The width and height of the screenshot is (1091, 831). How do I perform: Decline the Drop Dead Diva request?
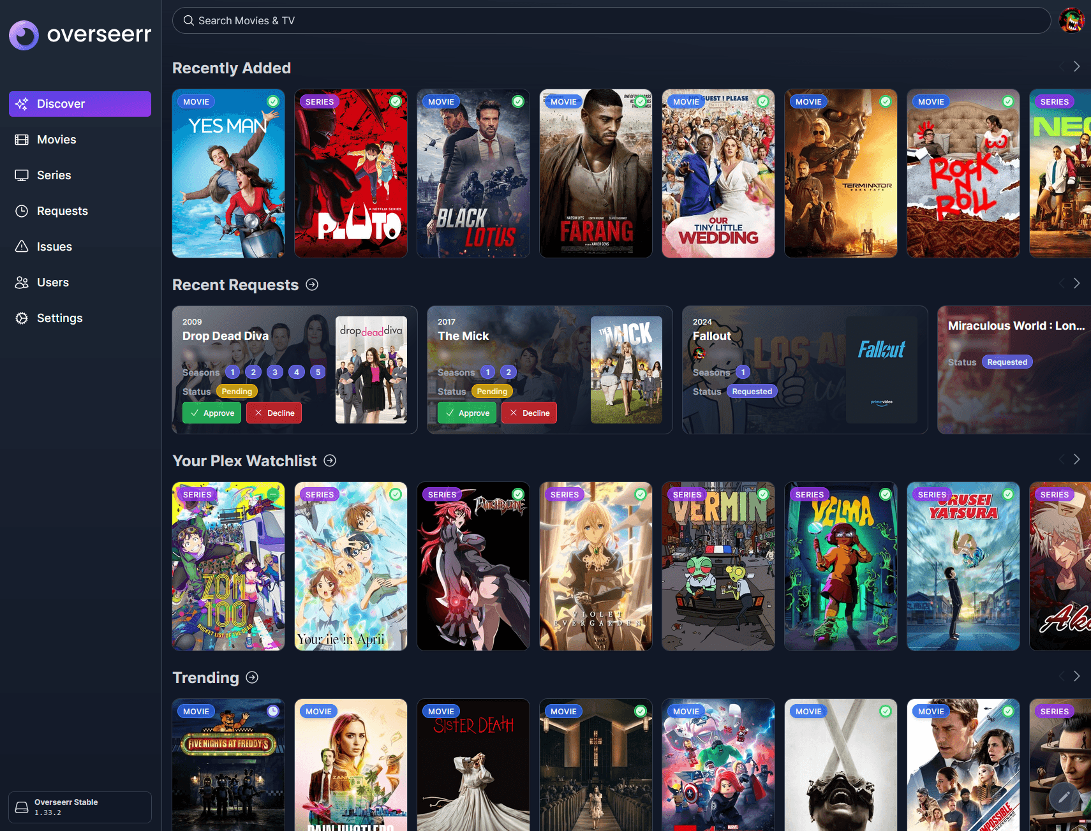tap(274, 413)
